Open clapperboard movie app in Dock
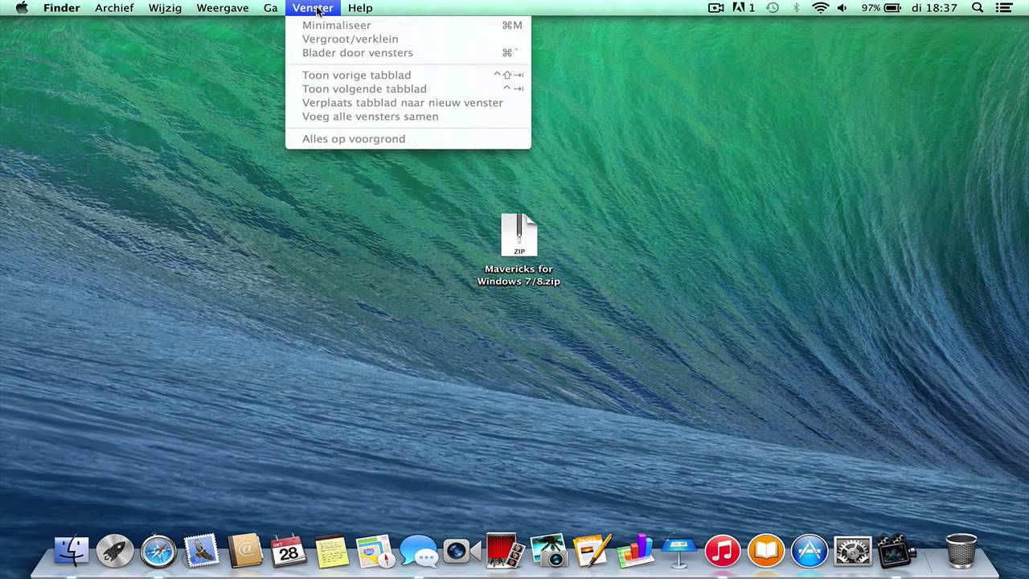 coord(896,551)
